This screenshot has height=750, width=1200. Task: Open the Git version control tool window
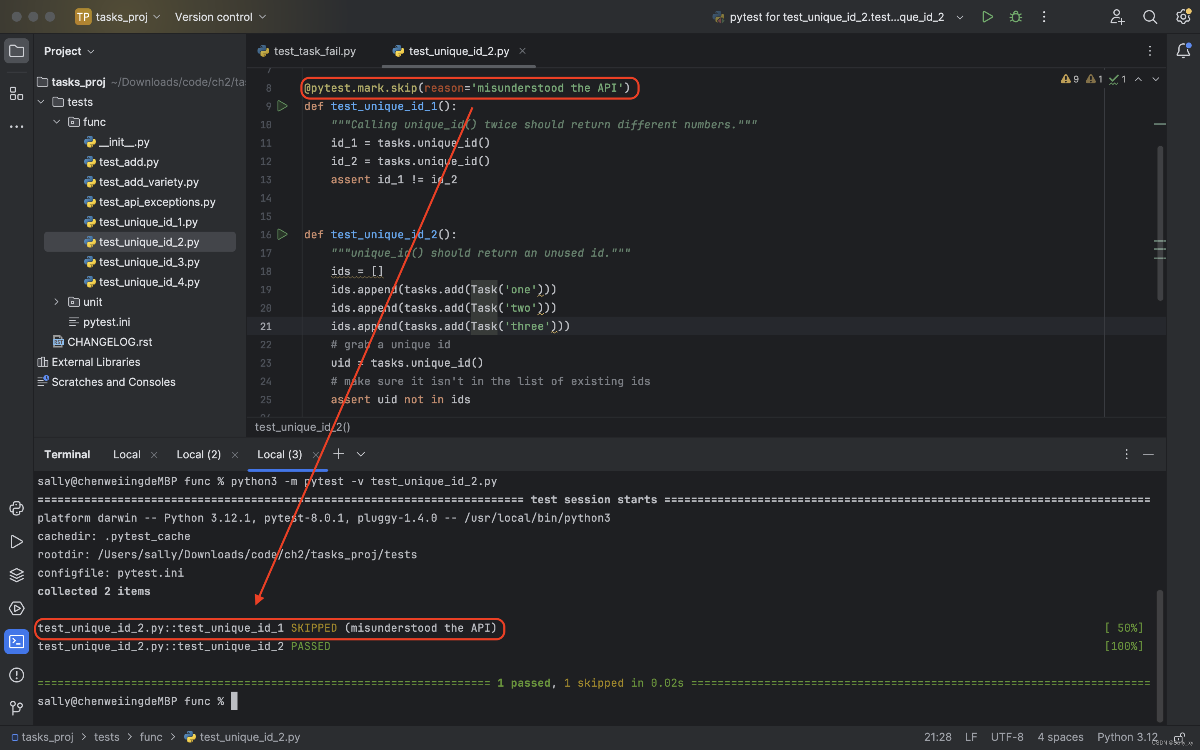pos(16,708)
